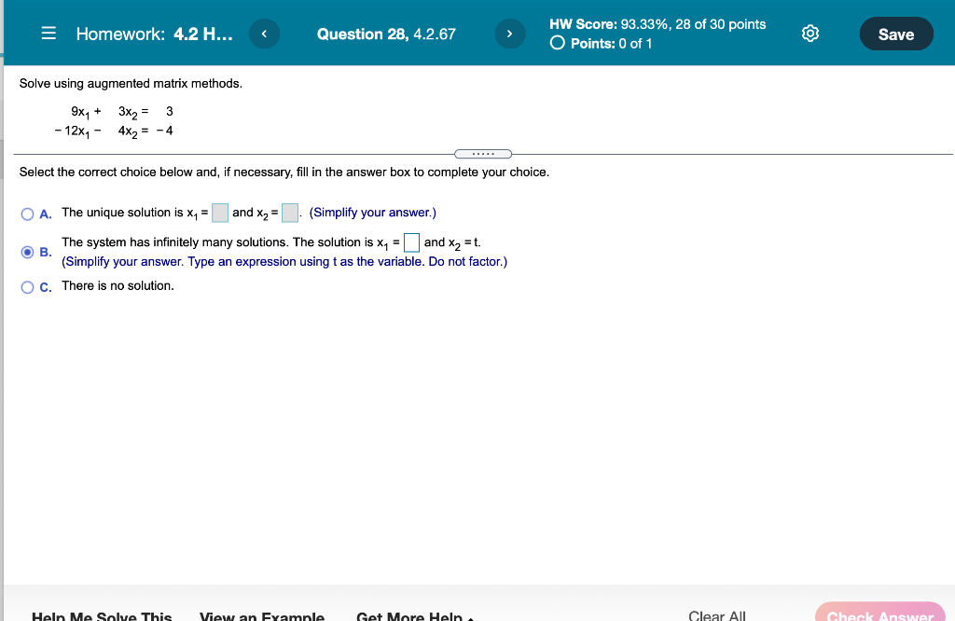Click the x2 answer box in choice A
This screenshot has width=955, height=621.
coord(289,213)
